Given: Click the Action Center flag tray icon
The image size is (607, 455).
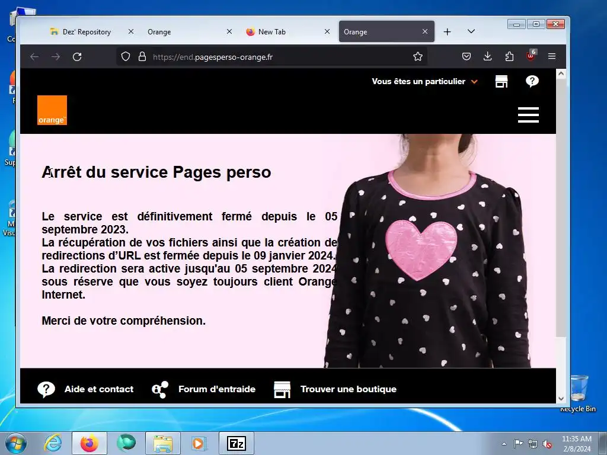Looking at the screenshot, I should click(x=518, y=444).
